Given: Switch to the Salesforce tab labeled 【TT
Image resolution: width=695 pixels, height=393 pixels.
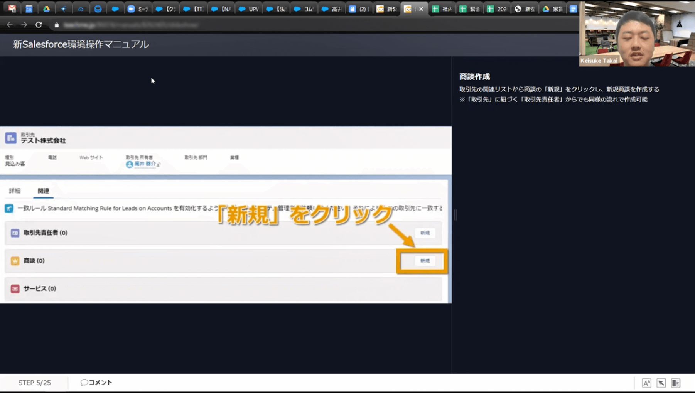Looking at the screenshot, I should tap(193, 8).
